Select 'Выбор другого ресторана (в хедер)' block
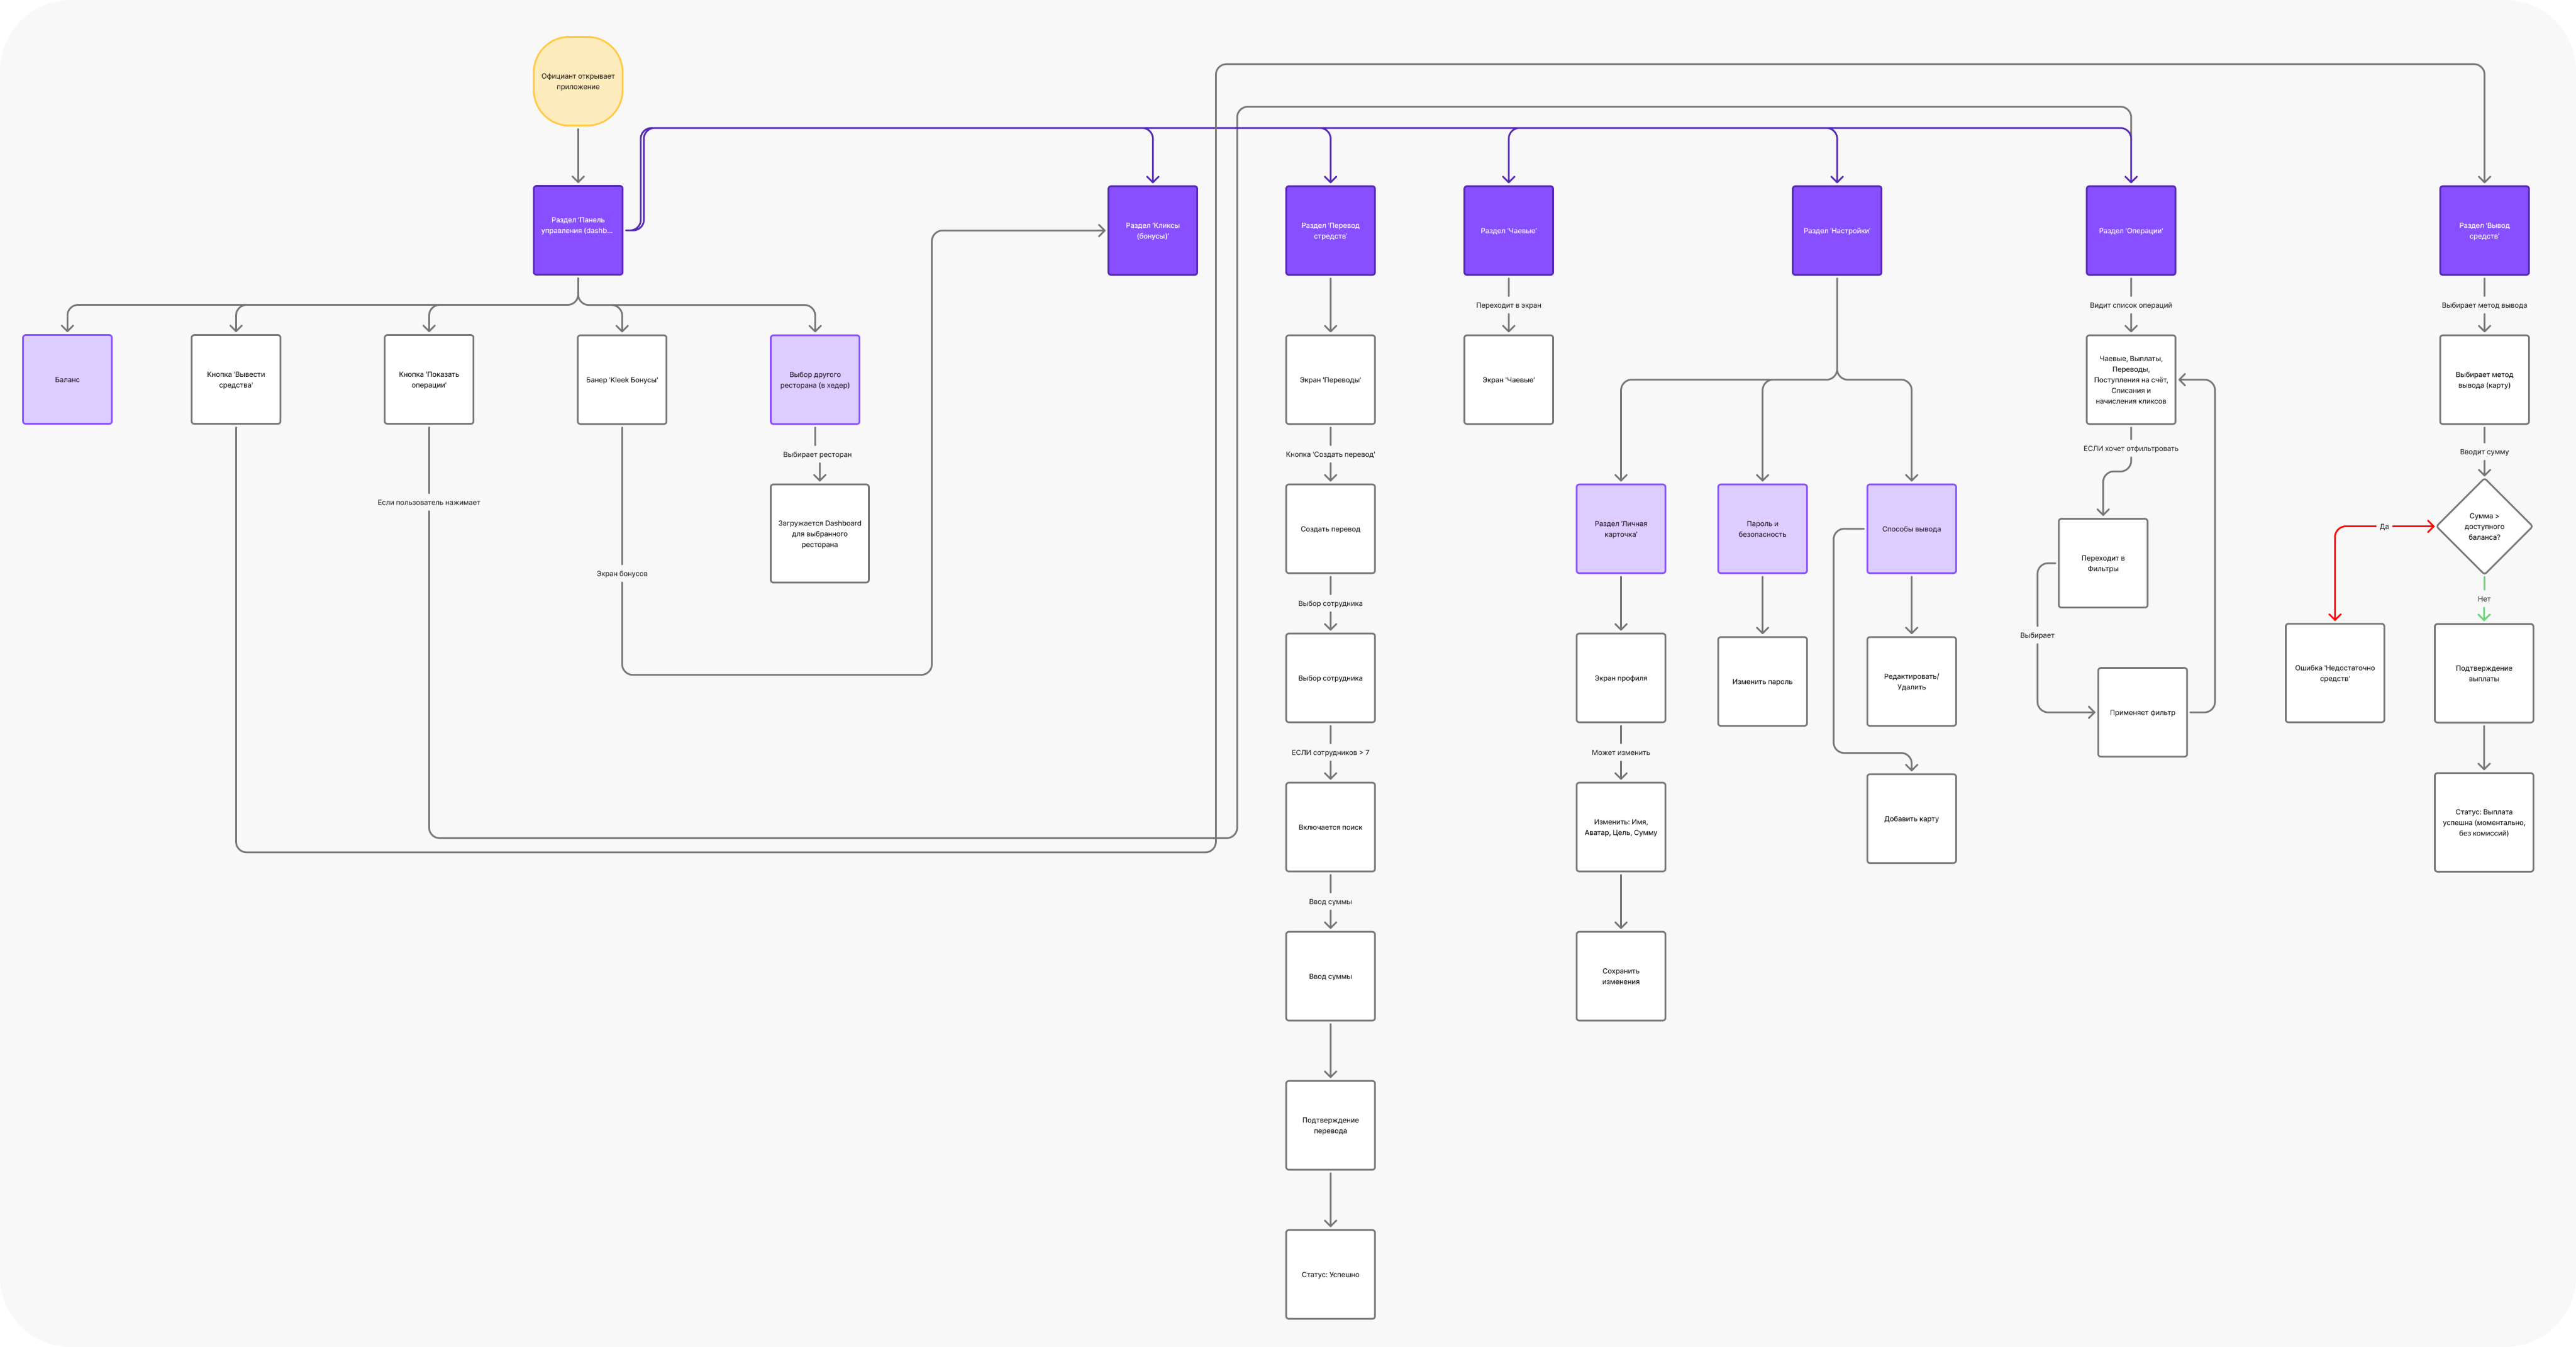Image resolution: width=2576 pixels, height=1347 pixels. tap(815, 379)
